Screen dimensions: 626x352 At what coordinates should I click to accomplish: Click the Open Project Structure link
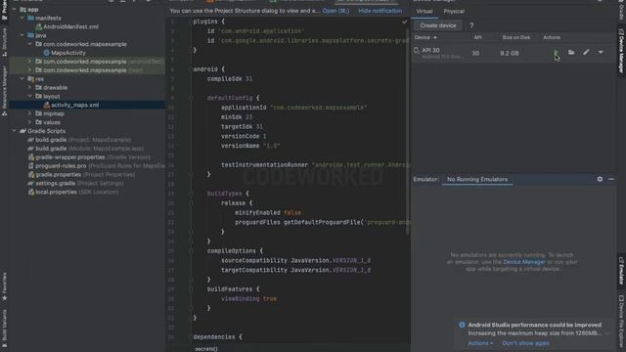335,11
